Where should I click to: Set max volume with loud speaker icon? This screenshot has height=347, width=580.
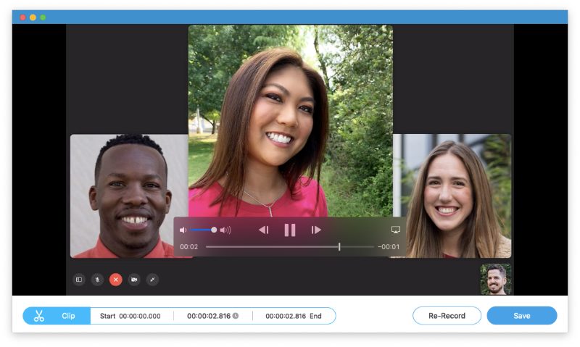click(225, 230)
